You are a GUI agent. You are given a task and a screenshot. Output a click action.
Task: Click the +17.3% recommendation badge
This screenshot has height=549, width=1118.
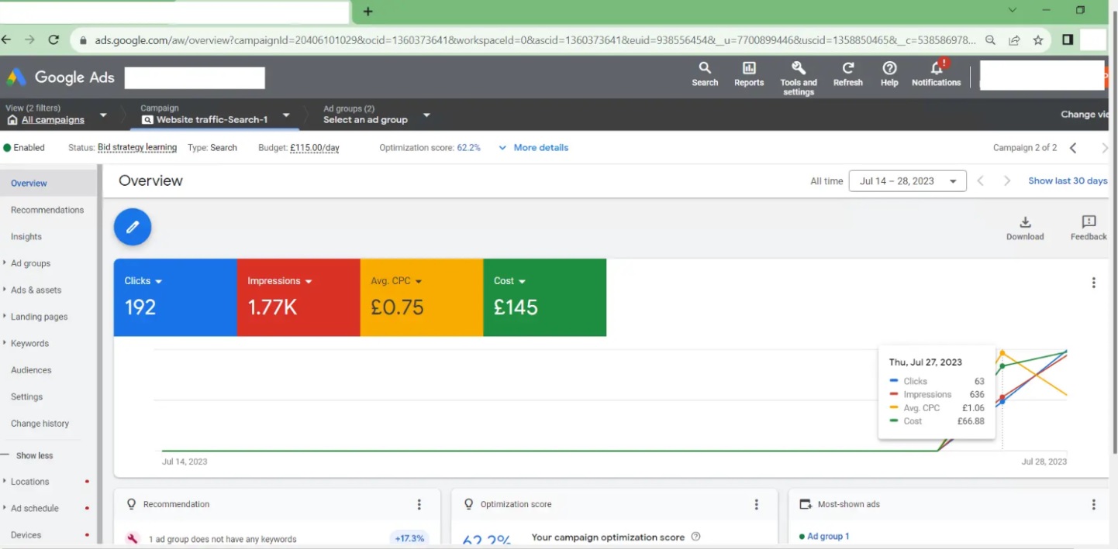pyautogui.click(x=409, y=538)
